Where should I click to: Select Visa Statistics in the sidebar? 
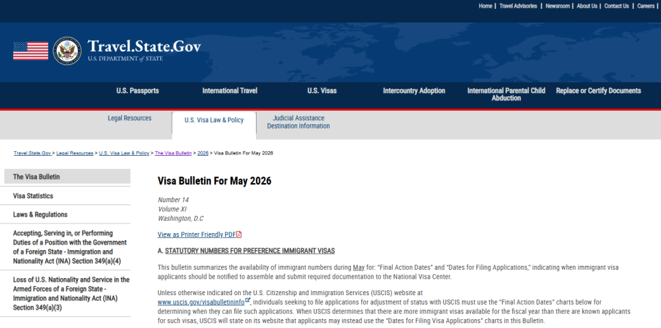coord(33,196)
